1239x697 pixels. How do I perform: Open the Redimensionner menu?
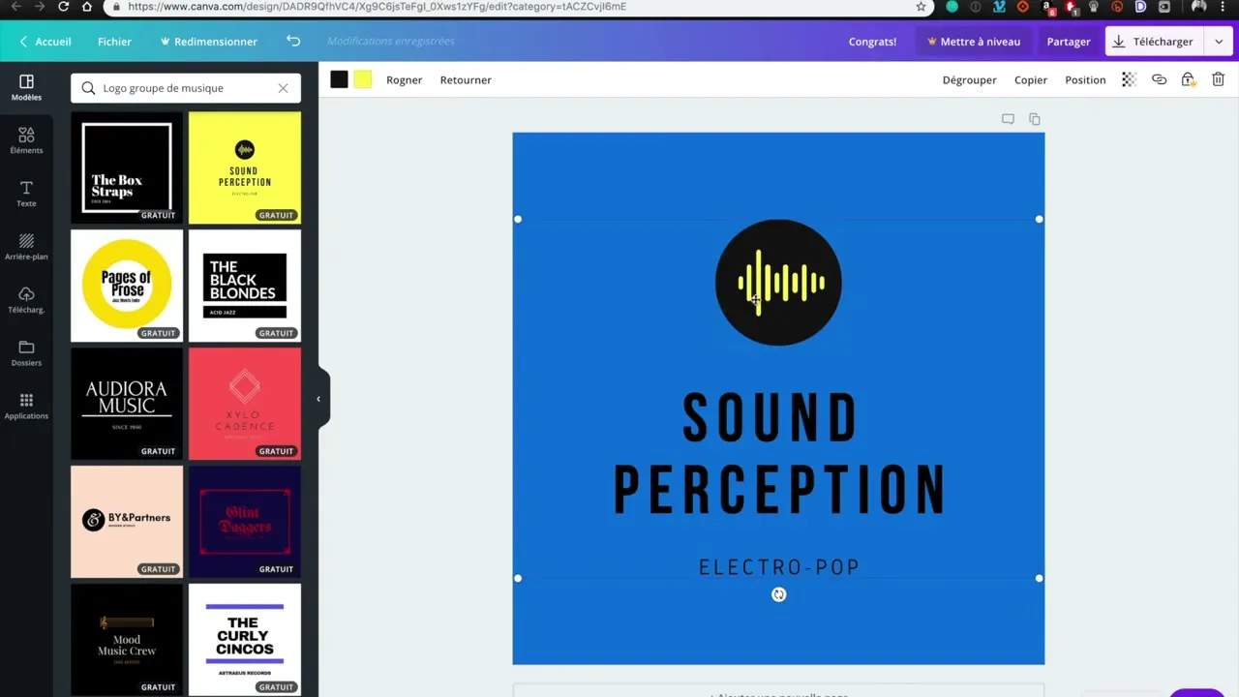point(209,42)
